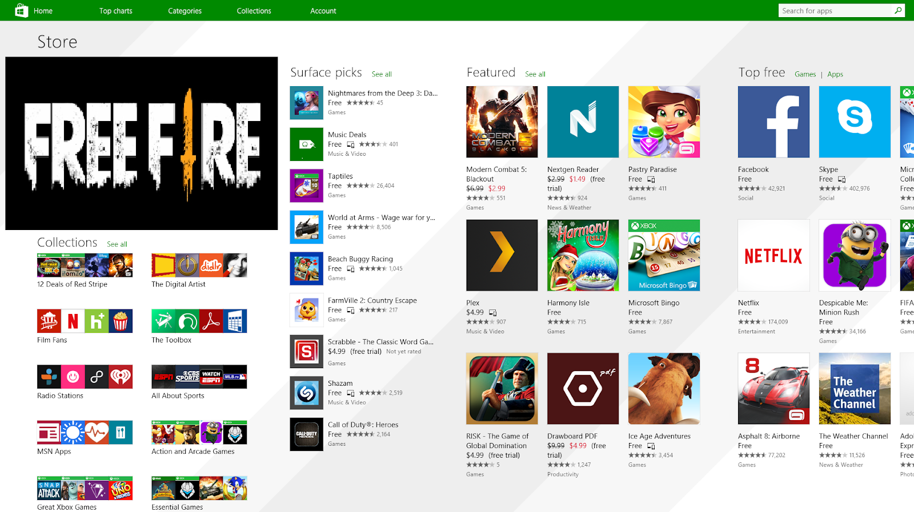Viewport: 914px width, 512px height.
Task: Open Action and Arcade Games collection
Action: [199, 433]
